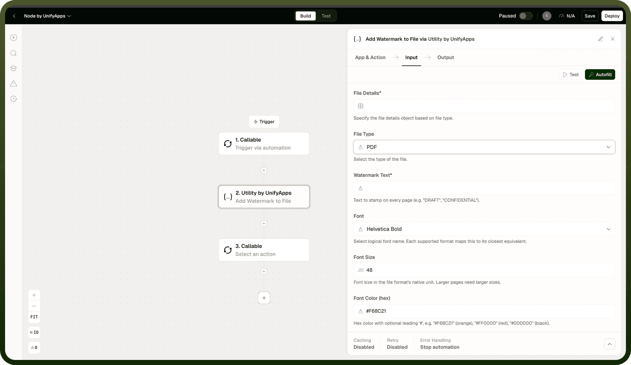Image resolution: width=631 pixels, height=365 pixels.
Task: Toggle node ID visibility
Action: pyautogui.click(x=34, y=333)
